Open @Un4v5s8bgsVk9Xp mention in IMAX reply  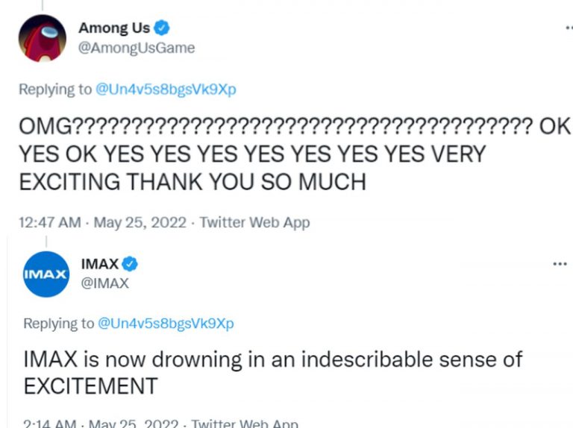tap(165, 324)
